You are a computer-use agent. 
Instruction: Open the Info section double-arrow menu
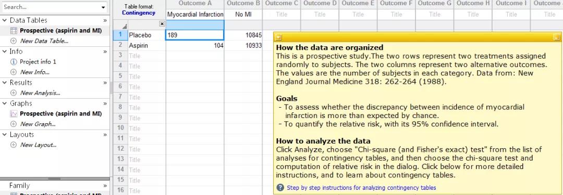(x=105, y=51)
